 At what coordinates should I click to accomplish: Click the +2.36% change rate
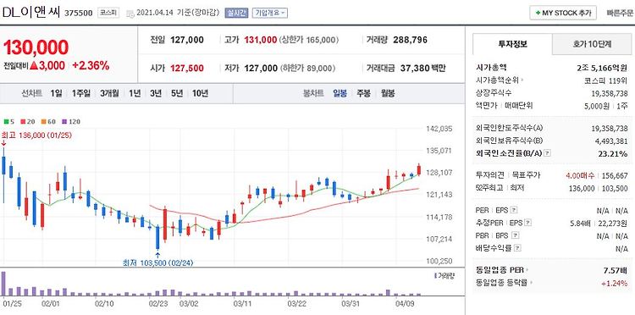[91, 65]
